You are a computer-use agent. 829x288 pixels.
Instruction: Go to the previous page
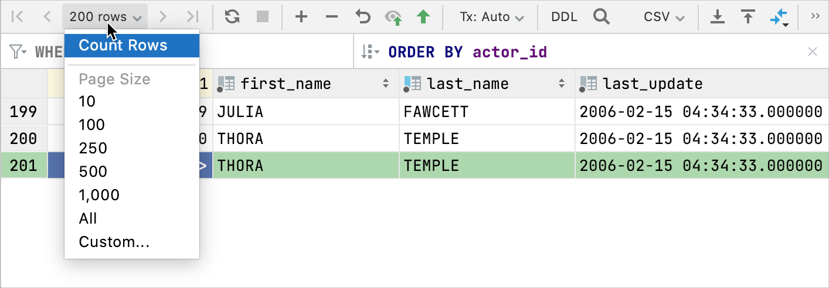(x=47, y=16)
